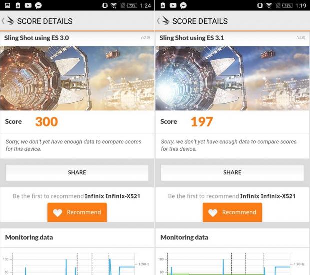310x275 pixels.
Task: Tap the orange 197 score value
Action: tap(202, 122)
